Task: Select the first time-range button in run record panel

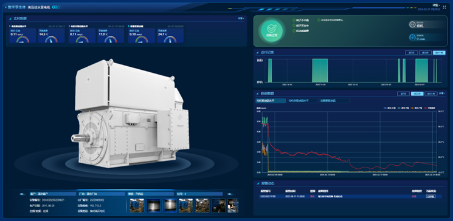Action: point(412,53)
